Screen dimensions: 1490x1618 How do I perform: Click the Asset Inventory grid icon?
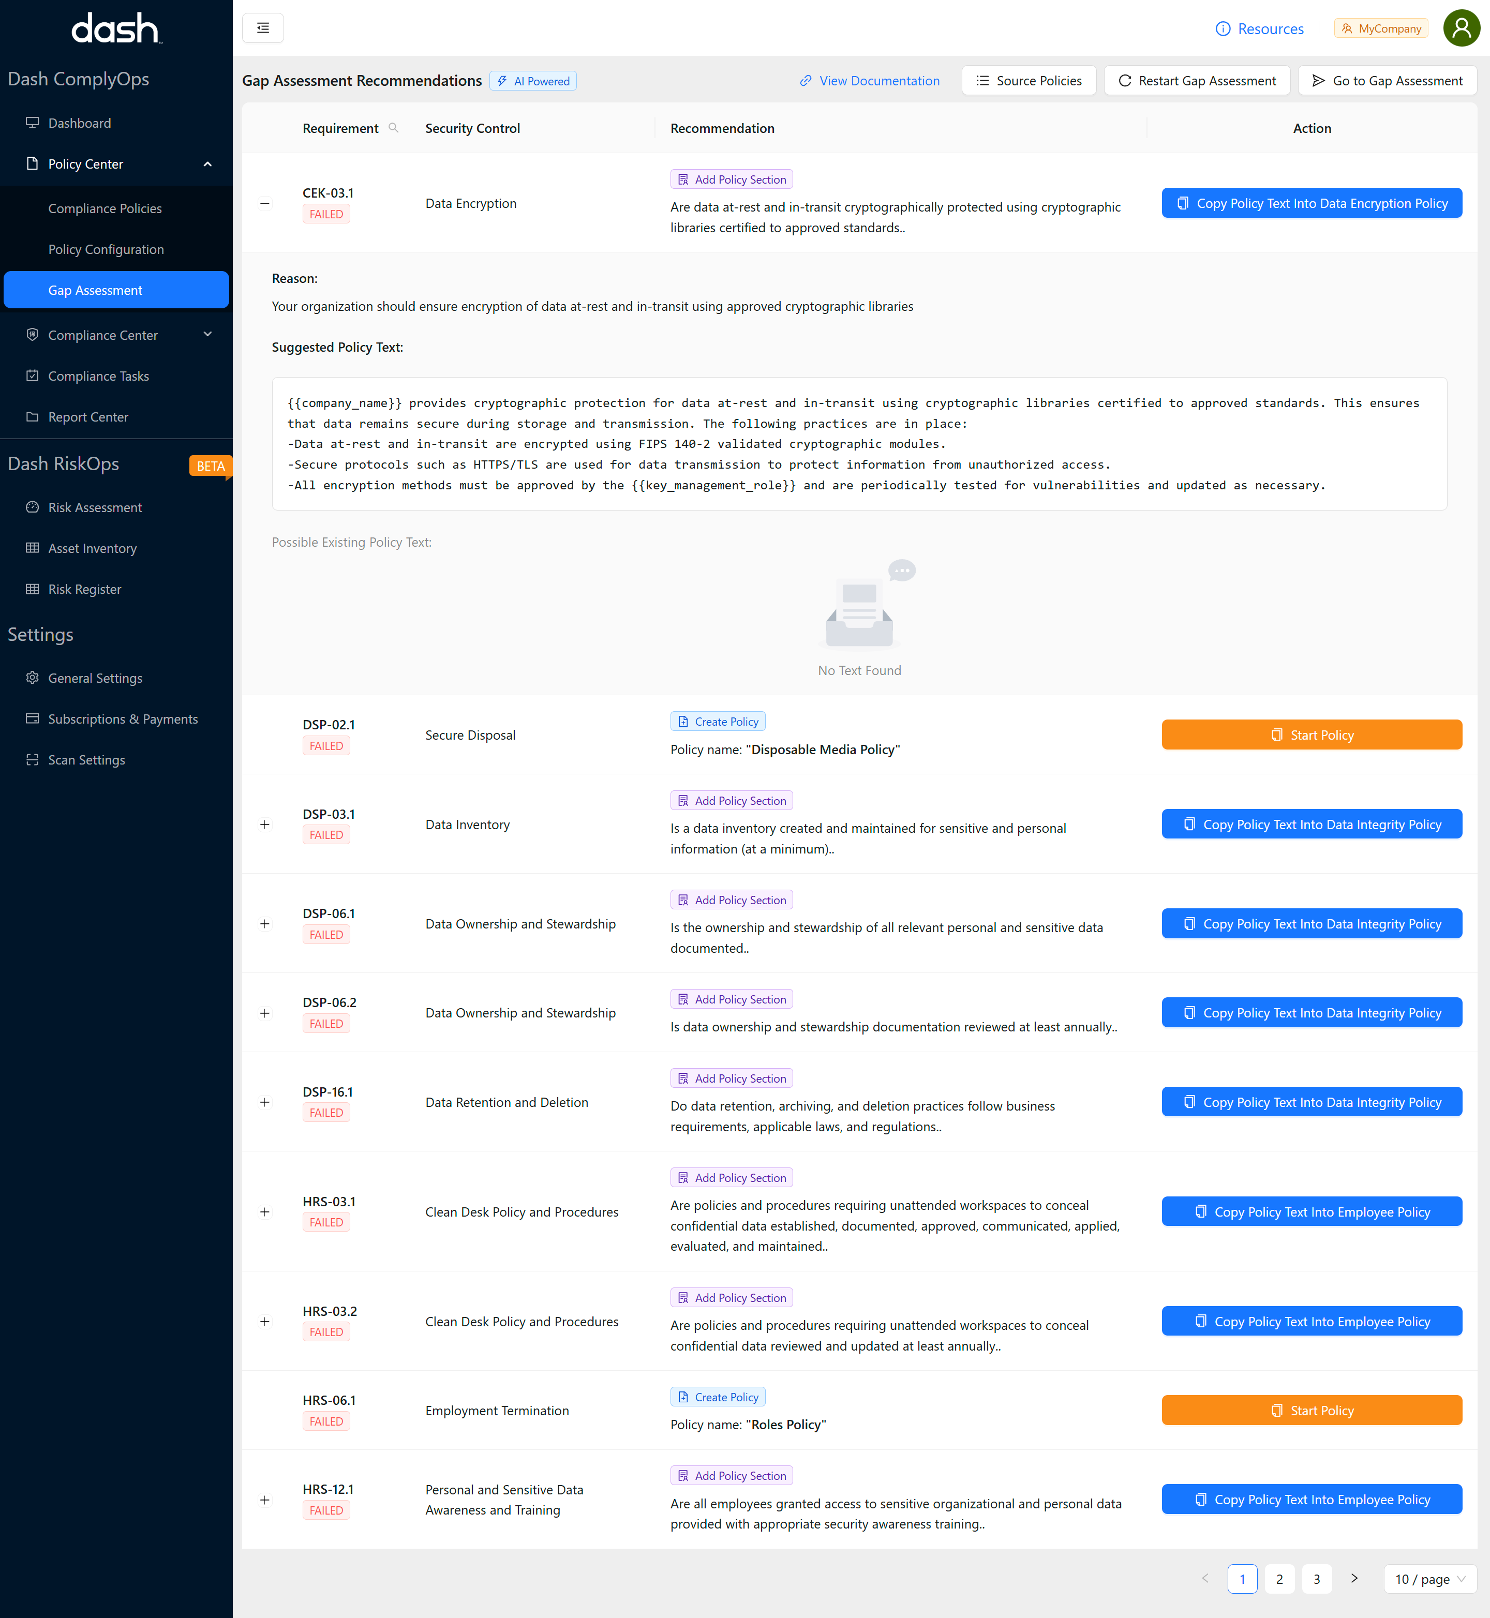tap(32, 548)
